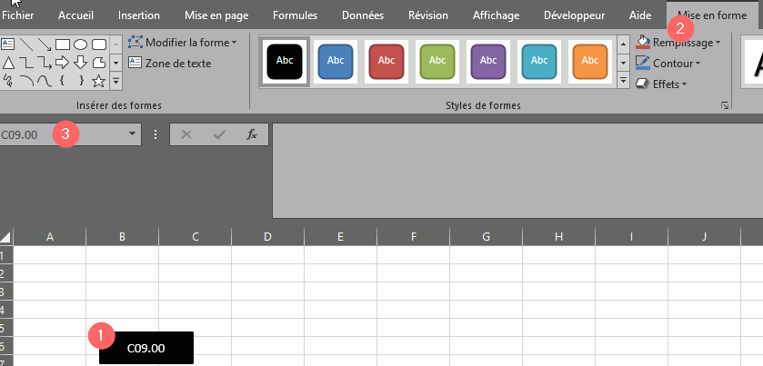Choose the right arrow shape

point(63,63)
